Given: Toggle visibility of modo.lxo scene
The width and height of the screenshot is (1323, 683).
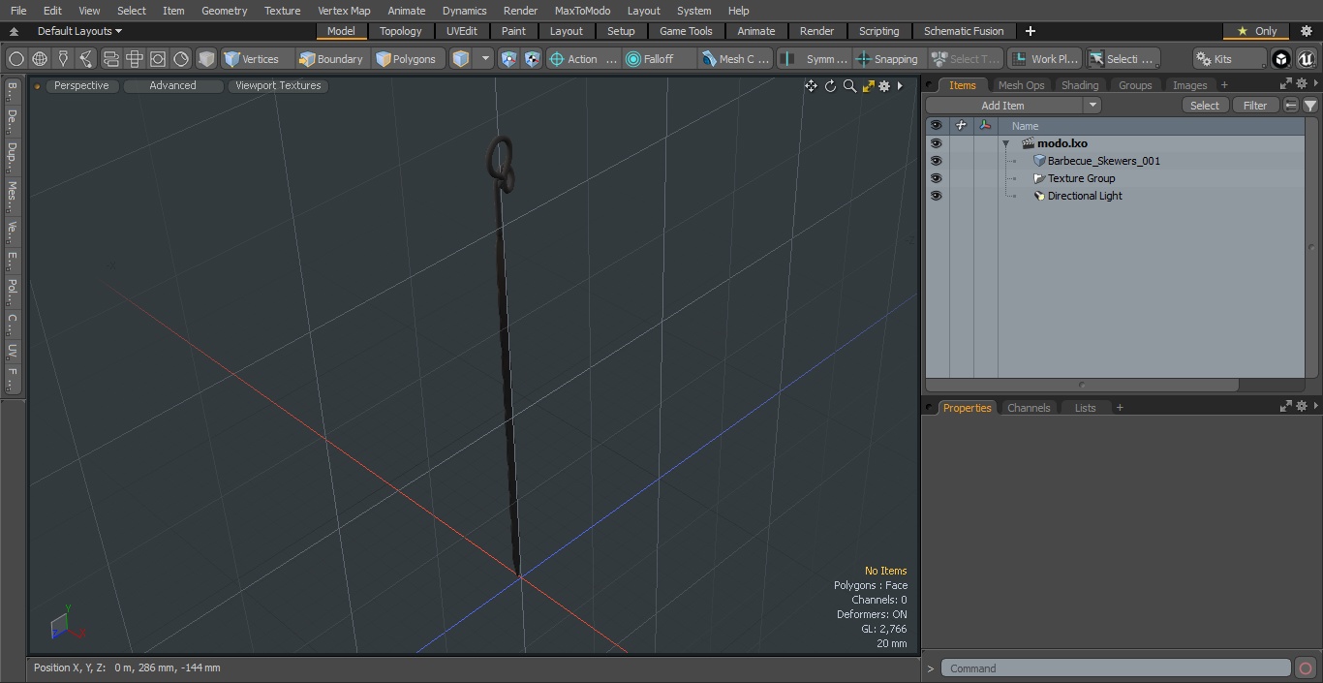Looking at the screenshot, I should (x=936, y=143).
